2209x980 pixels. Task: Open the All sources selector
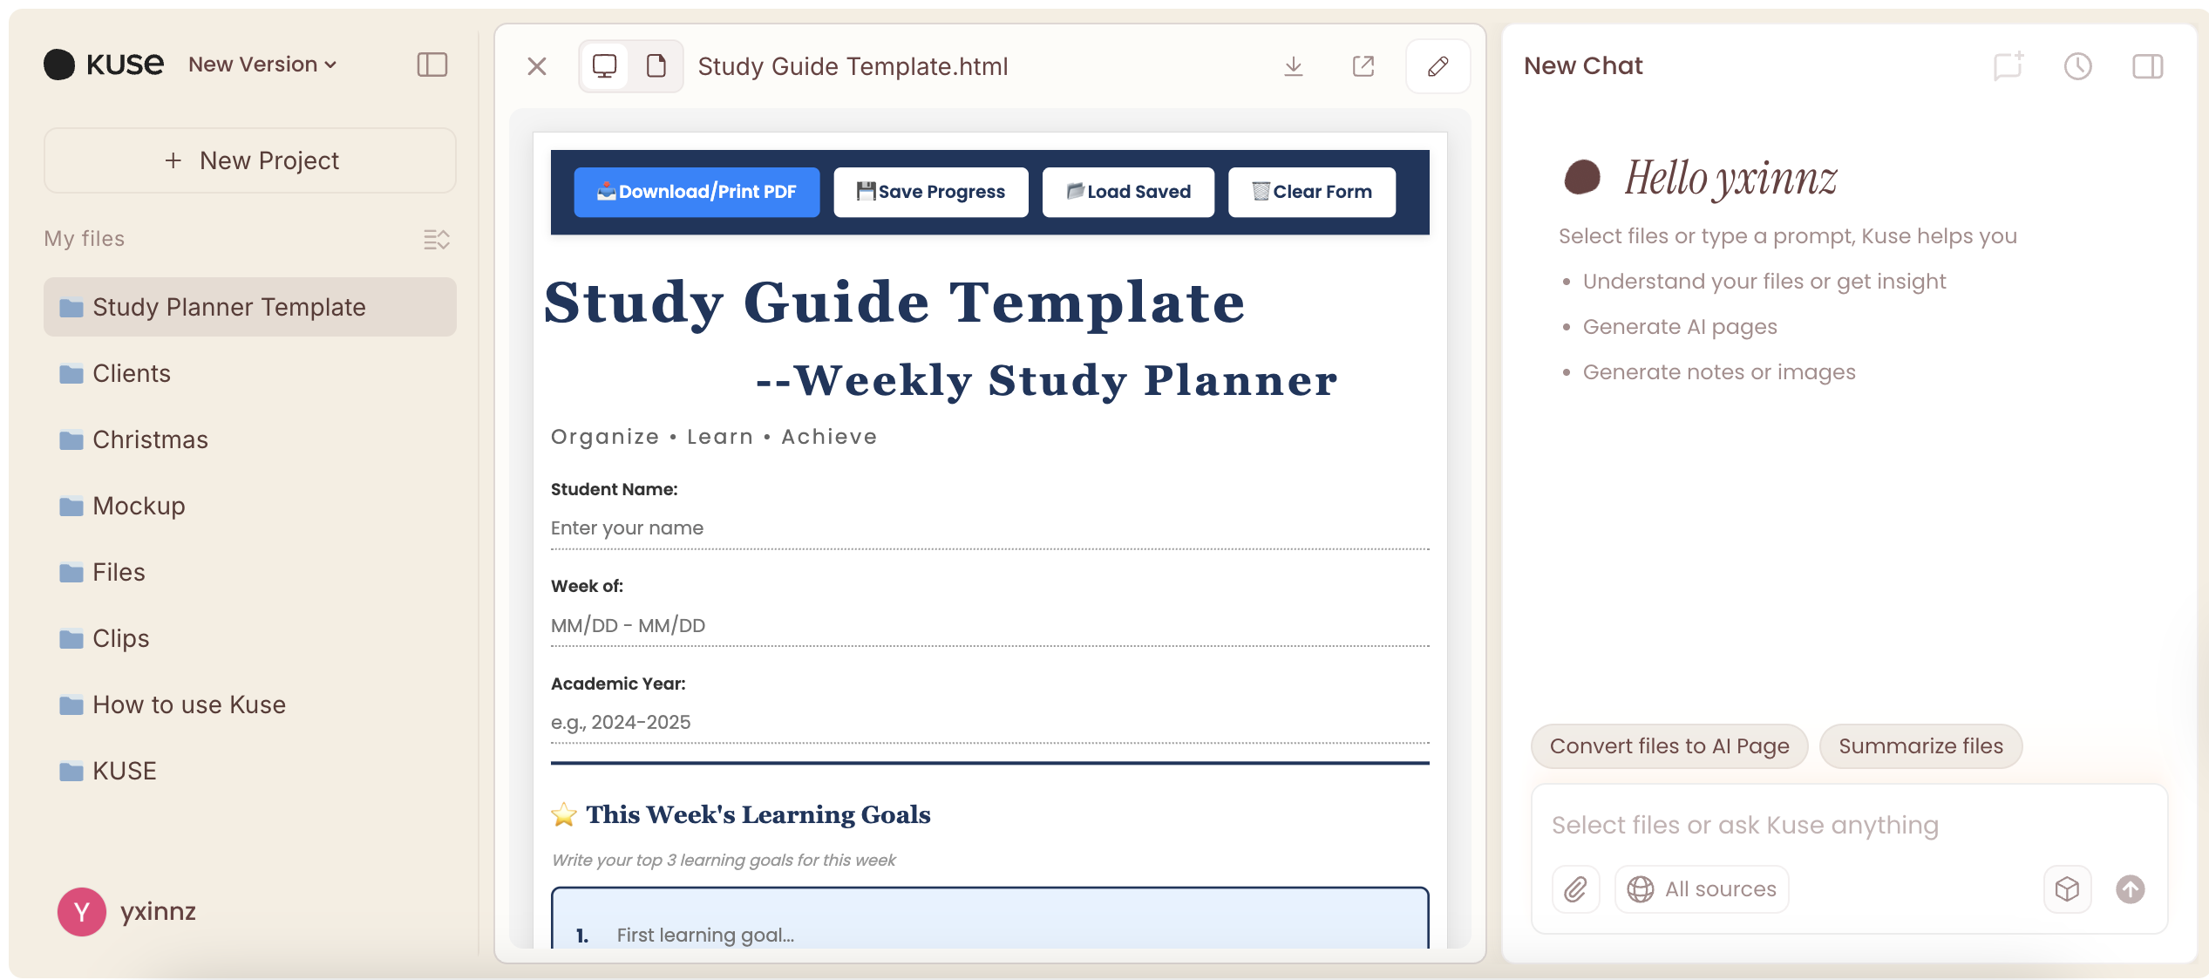[x=1702, y=889]
